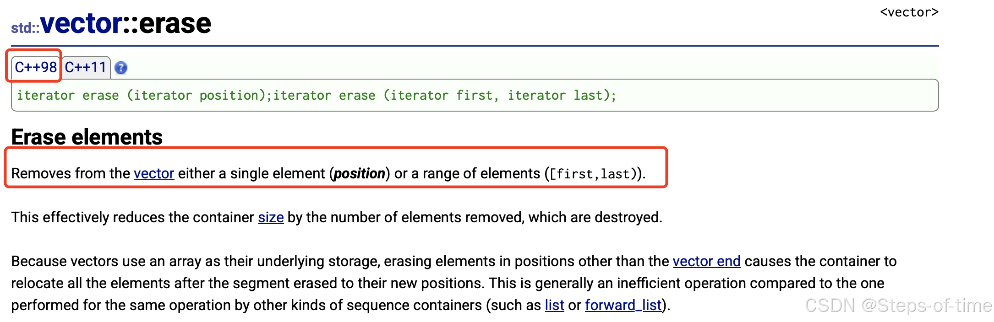Follow the 'vector end' link
This screenshot has width=994, height=322.
[706, 261]
